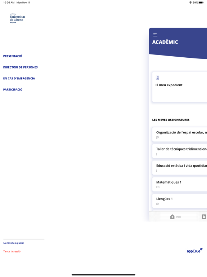
Task: Click Tanca la sessió to log out
Action: click(12, 251)
